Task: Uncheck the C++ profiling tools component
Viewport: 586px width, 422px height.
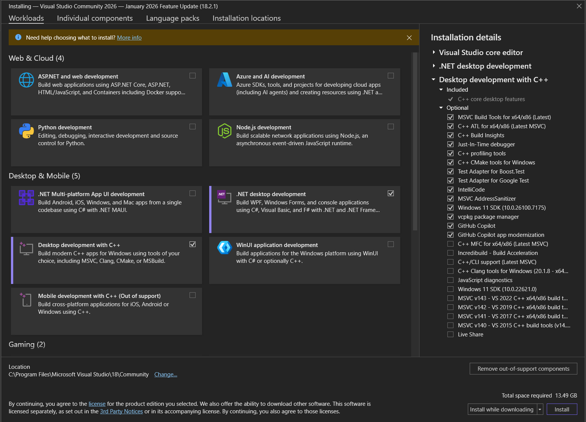Action: point(450,153)
